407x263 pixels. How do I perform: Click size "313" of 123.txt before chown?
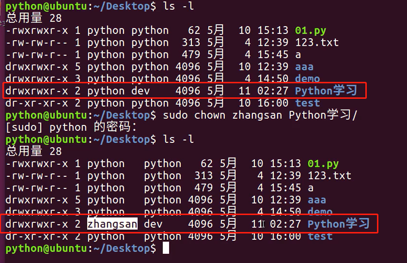[191, 43]
